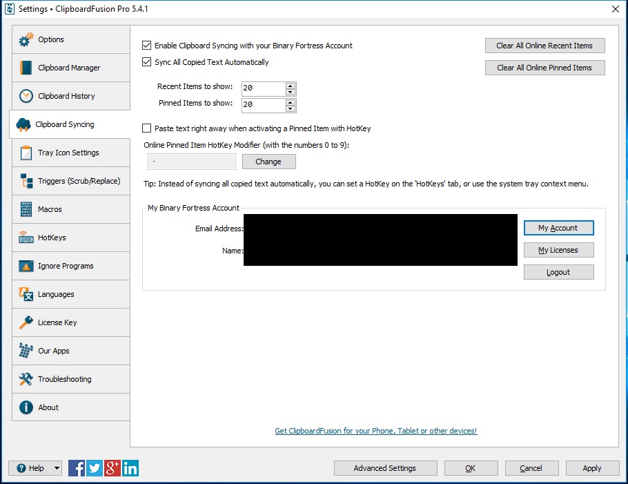Screen dimensions: 628x484
Task: Click the Troubleshooting tools icon in sidebar
Action: coord(26,379)
